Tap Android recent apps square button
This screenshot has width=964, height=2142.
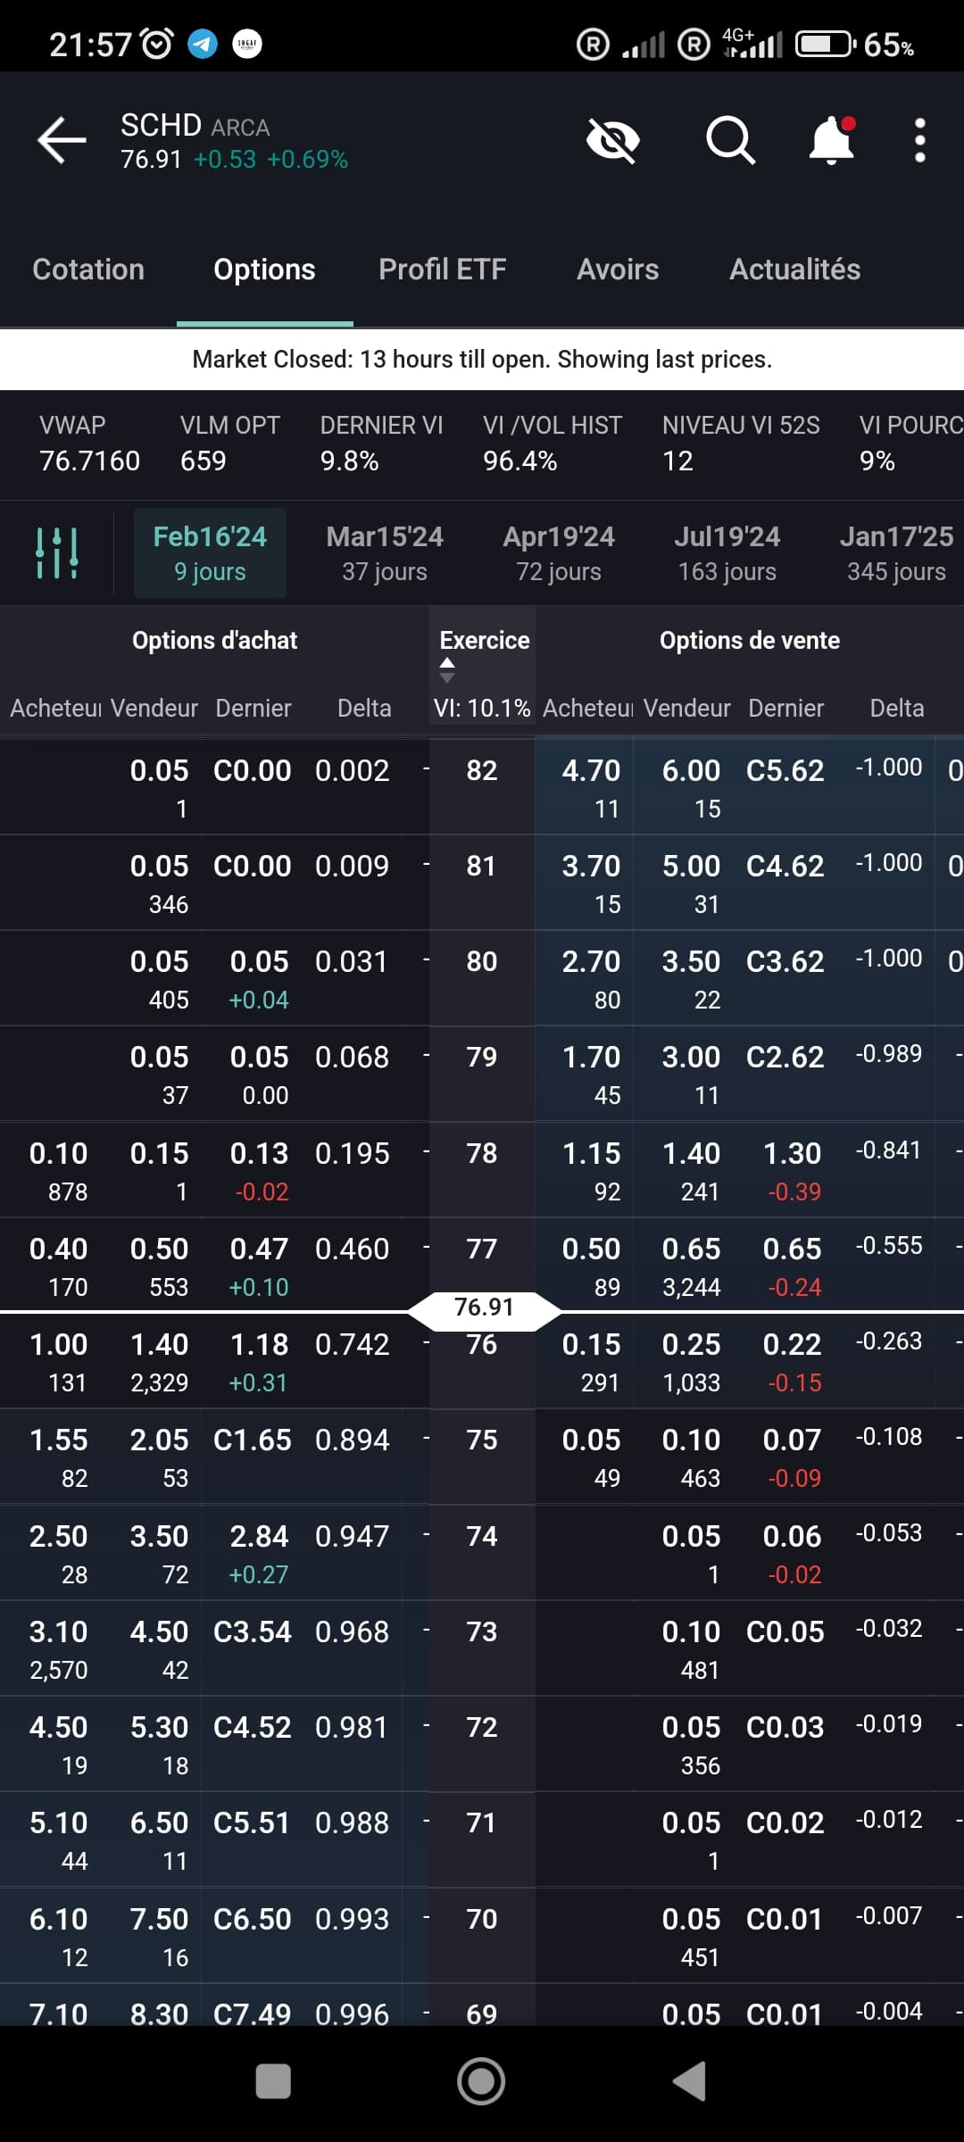tap(273, 2081)
